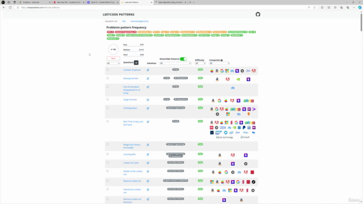Open the GitHub repository icon
The height and width of the screenshot is (204, 363).
(258, 14)
